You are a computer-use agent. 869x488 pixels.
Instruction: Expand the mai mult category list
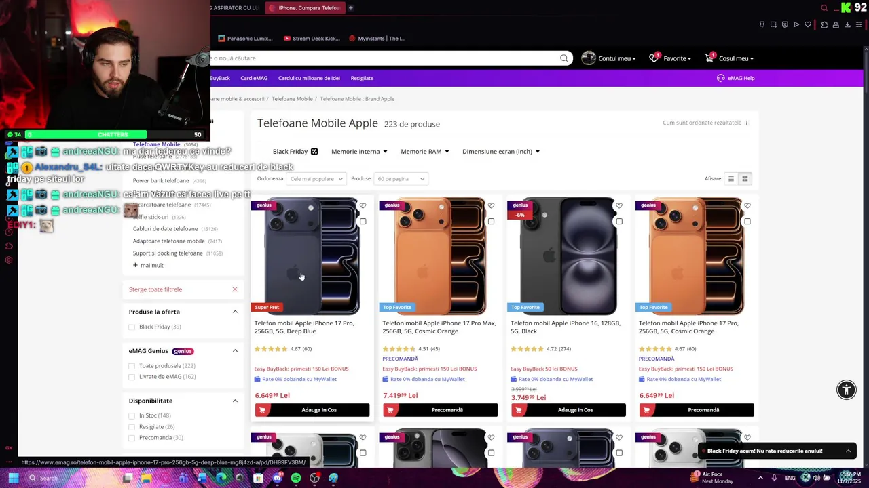pos(148,266)
